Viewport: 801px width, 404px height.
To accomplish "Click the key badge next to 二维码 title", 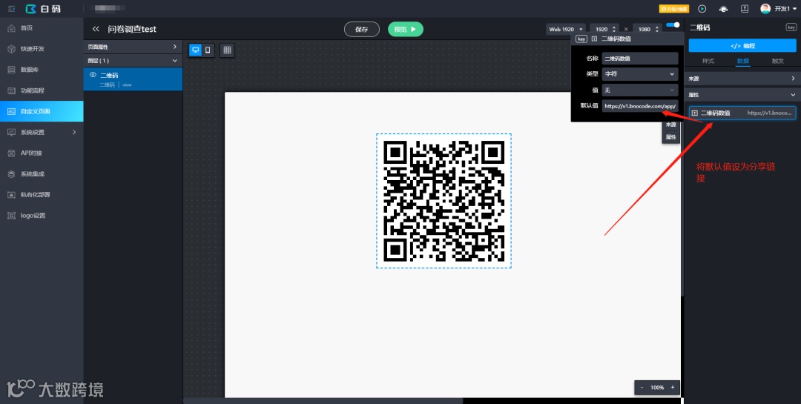I will [791, 27].
